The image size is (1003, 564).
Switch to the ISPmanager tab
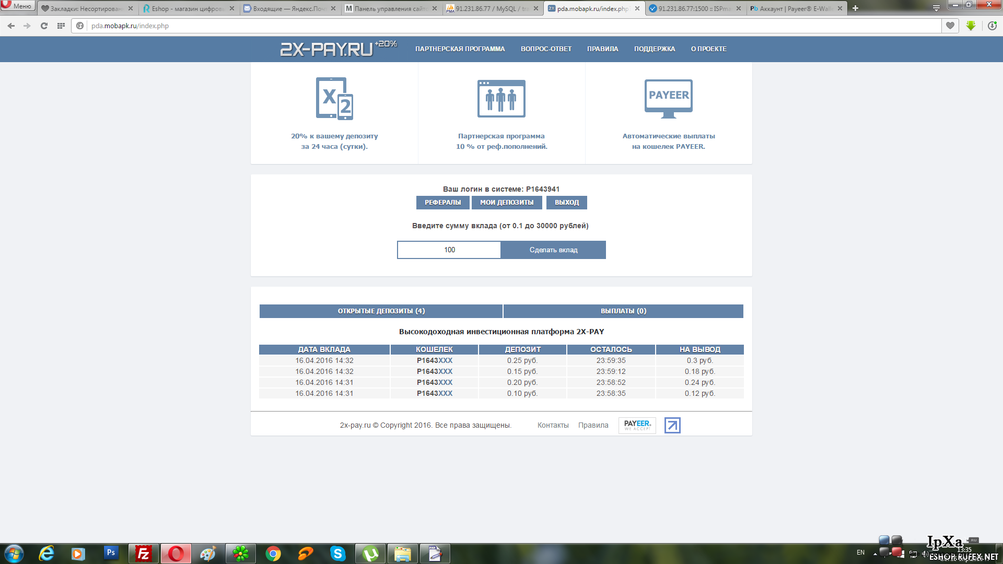pyautogui.click(x=695, y=8)
